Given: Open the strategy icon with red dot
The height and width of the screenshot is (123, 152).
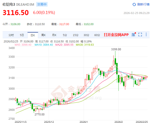Looking at the screenshot, I should pos(134,35).
